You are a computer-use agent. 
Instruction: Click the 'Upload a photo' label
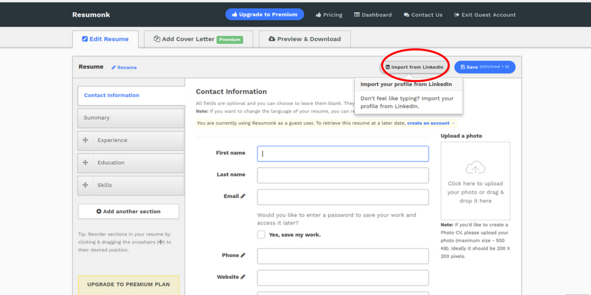click(461, 136)
